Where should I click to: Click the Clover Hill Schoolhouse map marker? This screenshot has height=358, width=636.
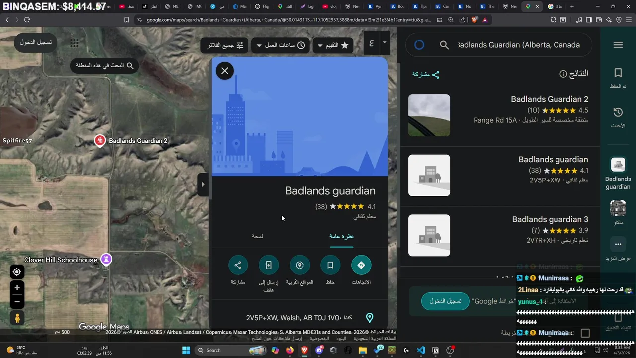tap(106, 259)
